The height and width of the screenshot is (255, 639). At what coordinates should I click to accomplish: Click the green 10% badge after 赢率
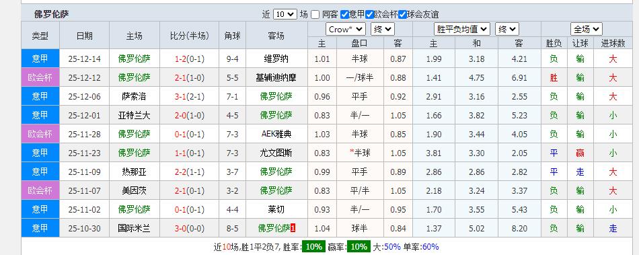coord(359,246)
